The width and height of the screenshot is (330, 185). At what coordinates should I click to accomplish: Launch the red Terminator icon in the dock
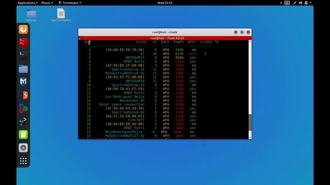point(23,43)
